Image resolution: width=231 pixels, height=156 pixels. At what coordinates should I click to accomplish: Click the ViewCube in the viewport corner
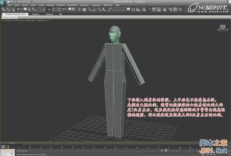coord(223,28)
